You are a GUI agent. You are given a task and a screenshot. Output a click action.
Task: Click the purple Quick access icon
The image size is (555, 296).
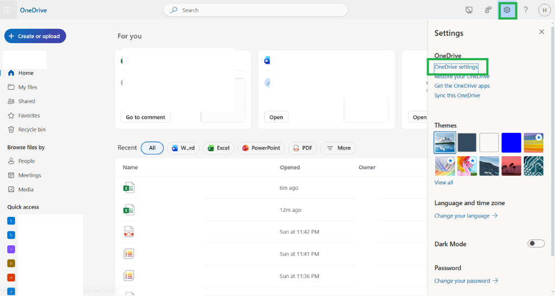11,249
